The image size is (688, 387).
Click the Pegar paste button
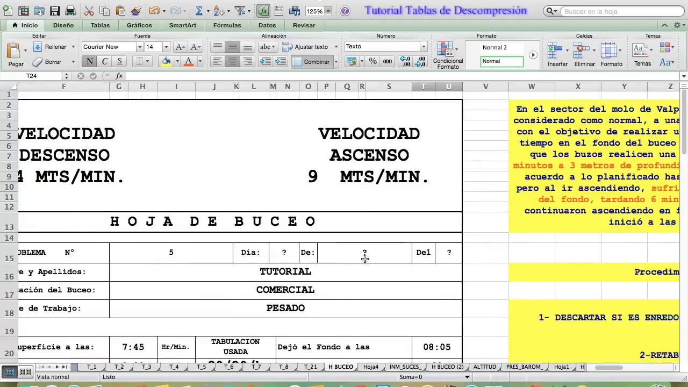pyautogui.click(x=16, y=55)
